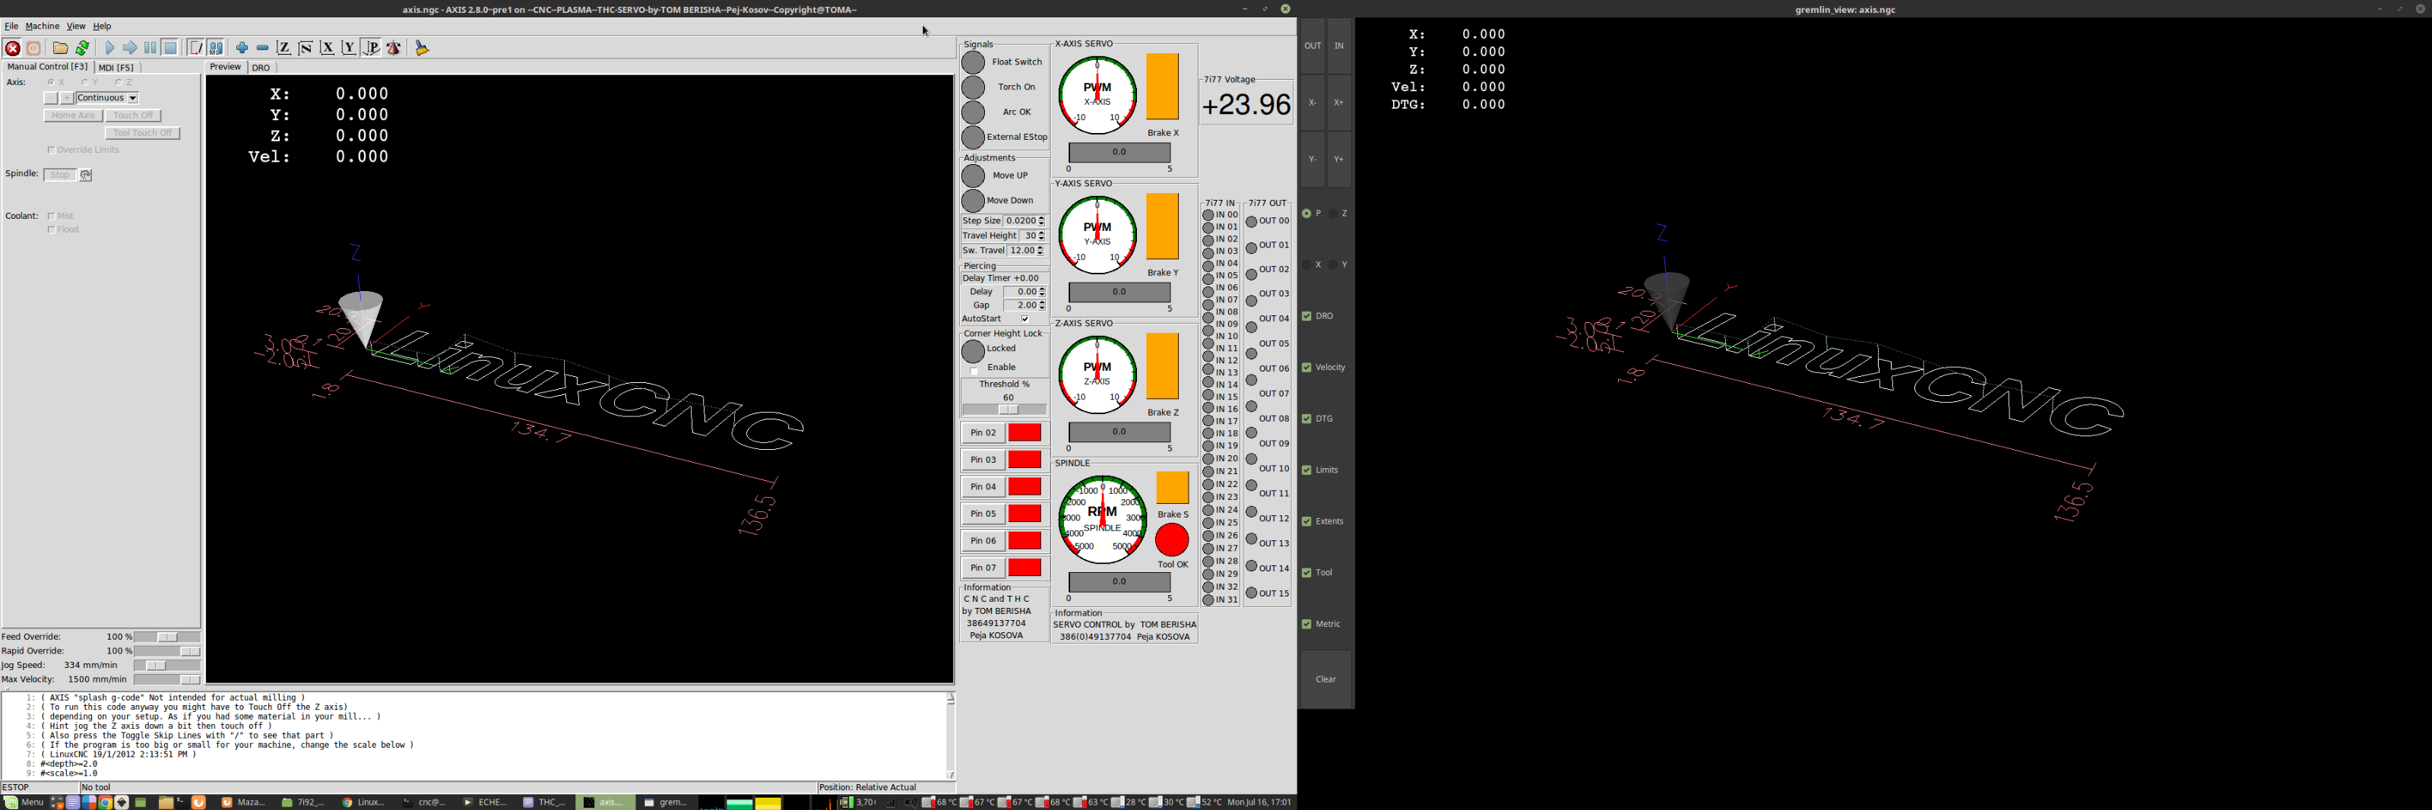2432x810 pixels.
Task: Select Y front view icon
Action: click(350, 48)
